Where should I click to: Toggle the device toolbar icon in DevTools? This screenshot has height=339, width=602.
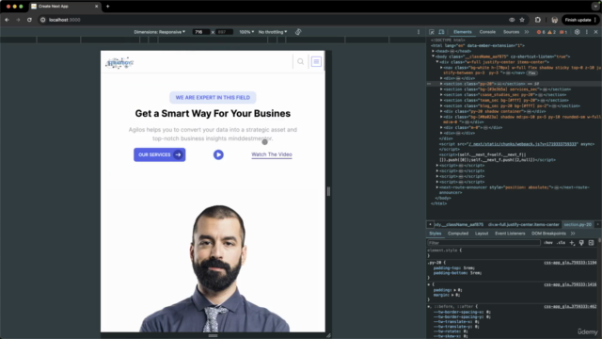(x=441, y=32)
